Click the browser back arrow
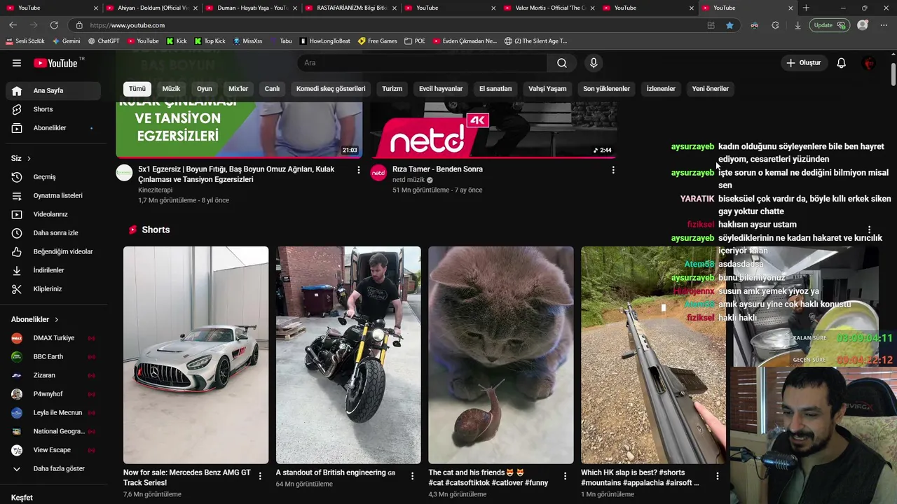The height and width of the screenshot is (504, 897). click(x=13, y=25)
